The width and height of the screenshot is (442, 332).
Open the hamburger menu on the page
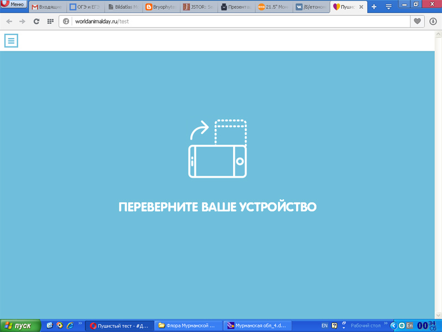[11, 40]
